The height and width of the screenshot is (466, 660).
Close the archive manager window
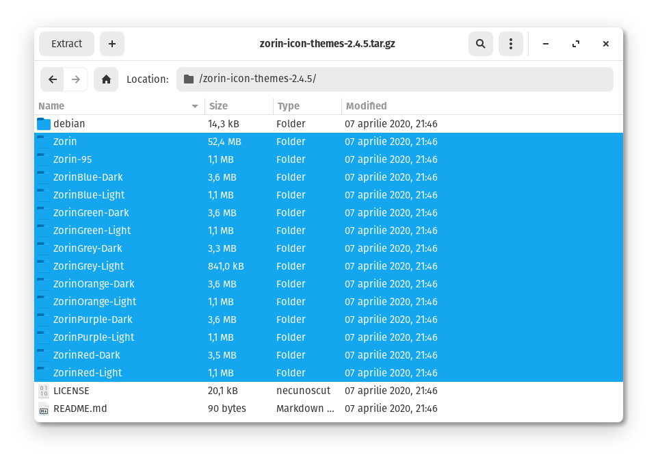[x=606, y=44]
